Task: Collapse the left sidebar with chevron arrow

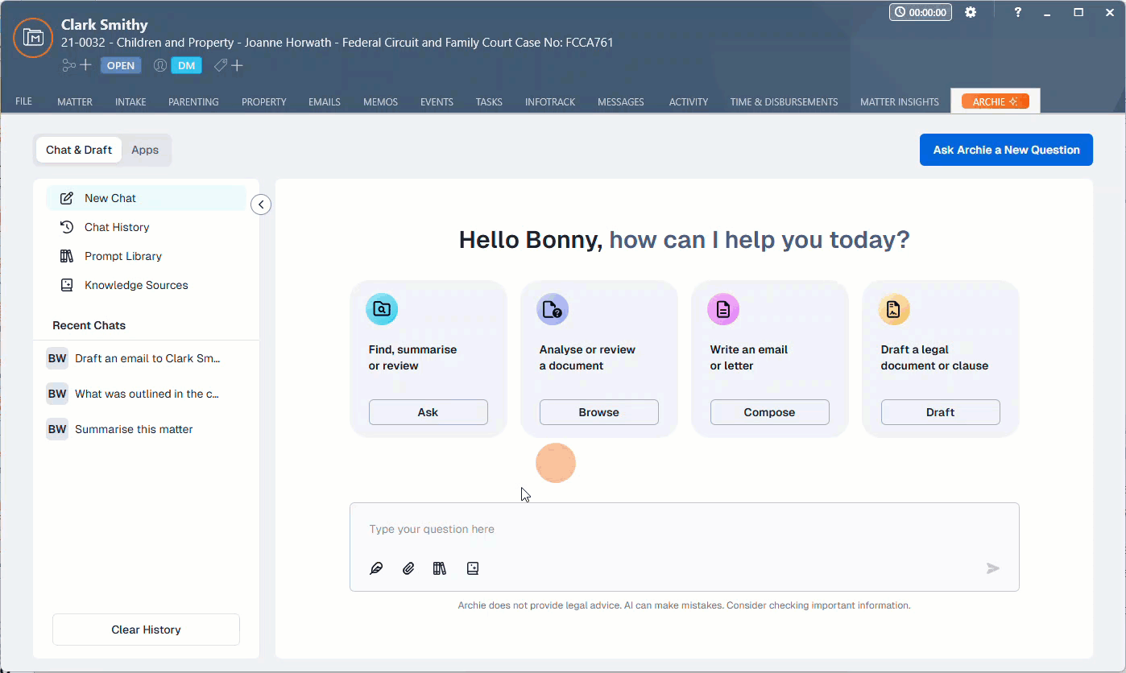Action: [261, 204]
